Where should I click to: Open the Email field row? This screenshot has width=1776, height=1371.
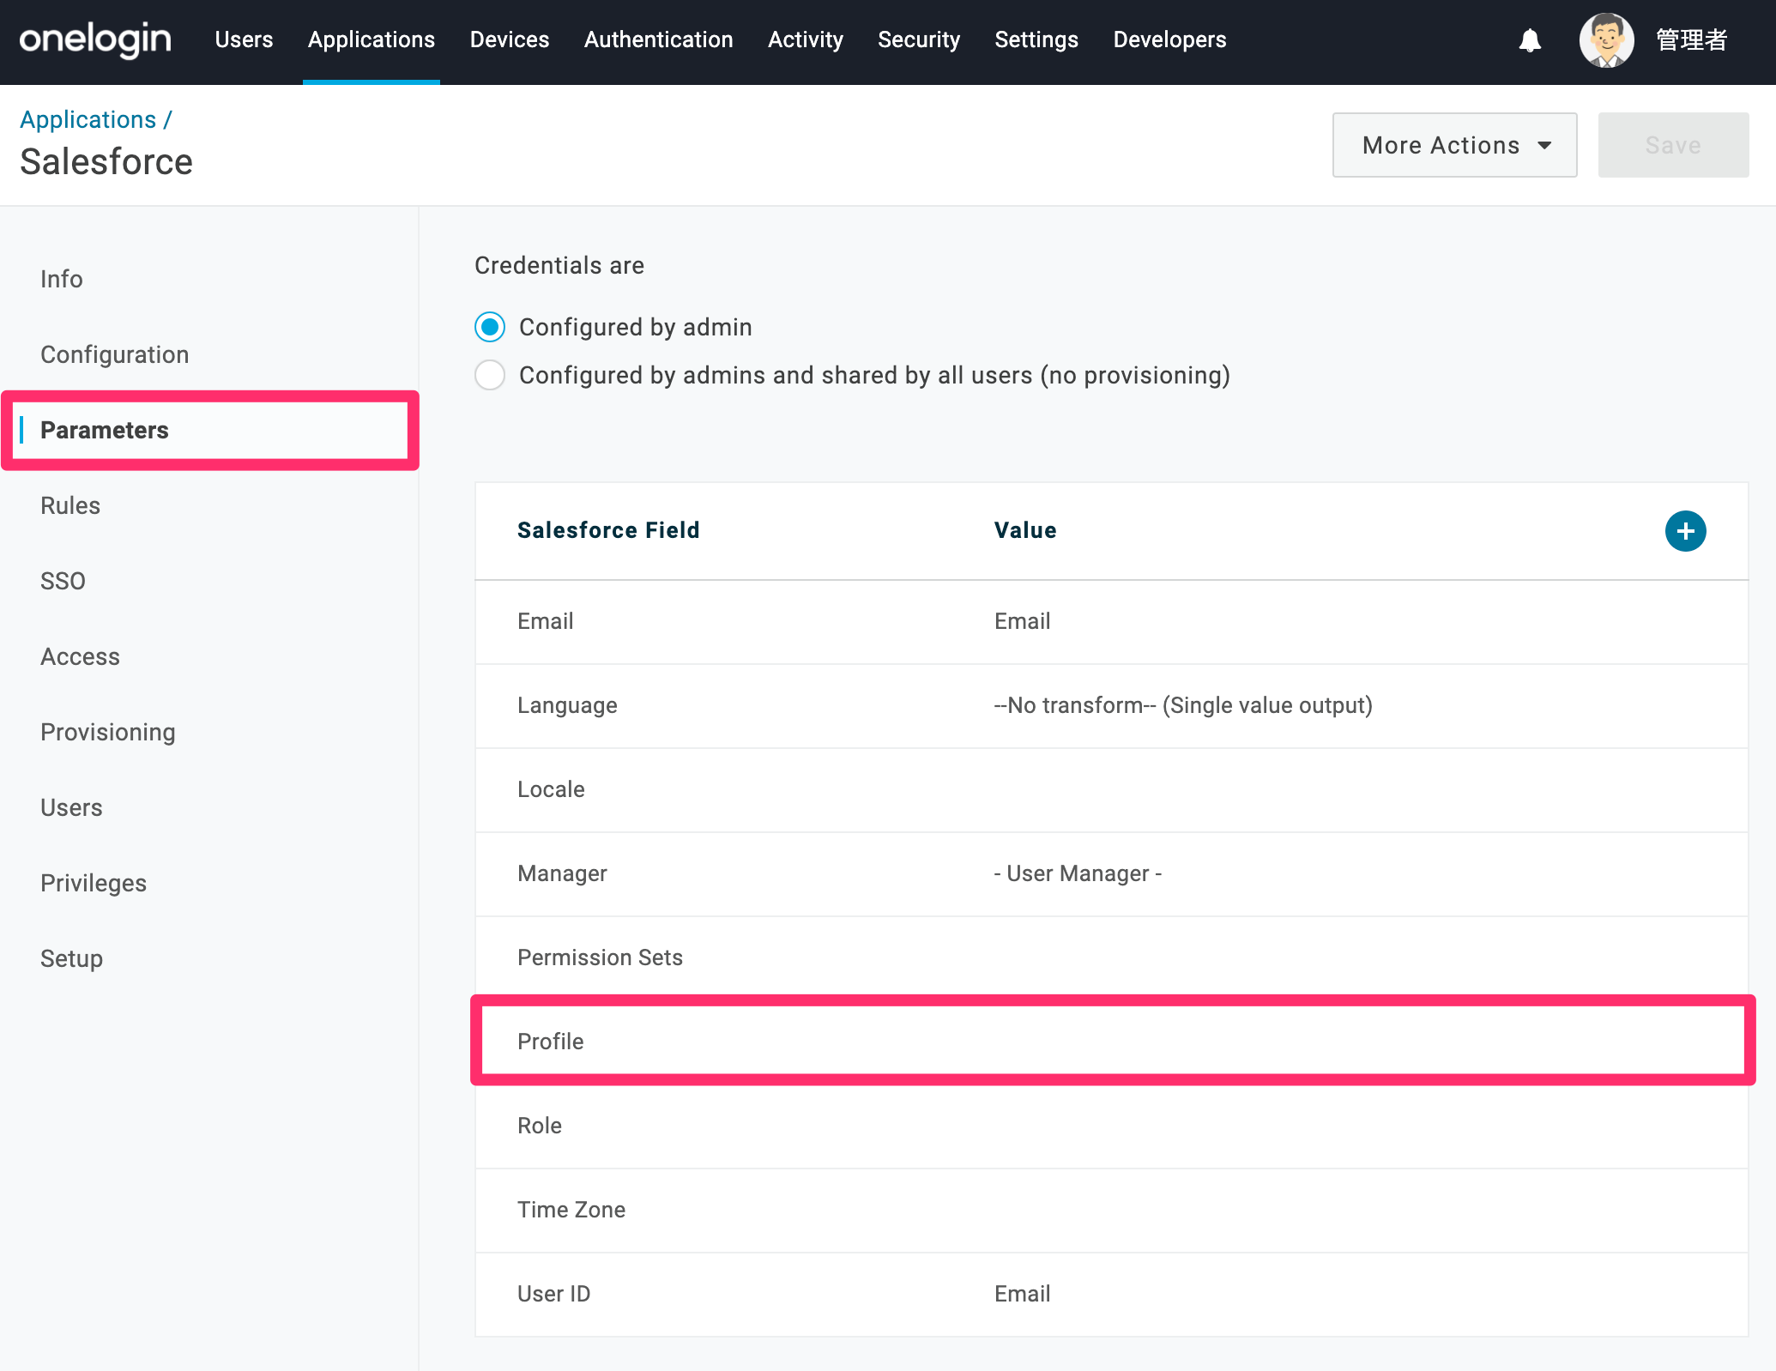pos(1112,621)
